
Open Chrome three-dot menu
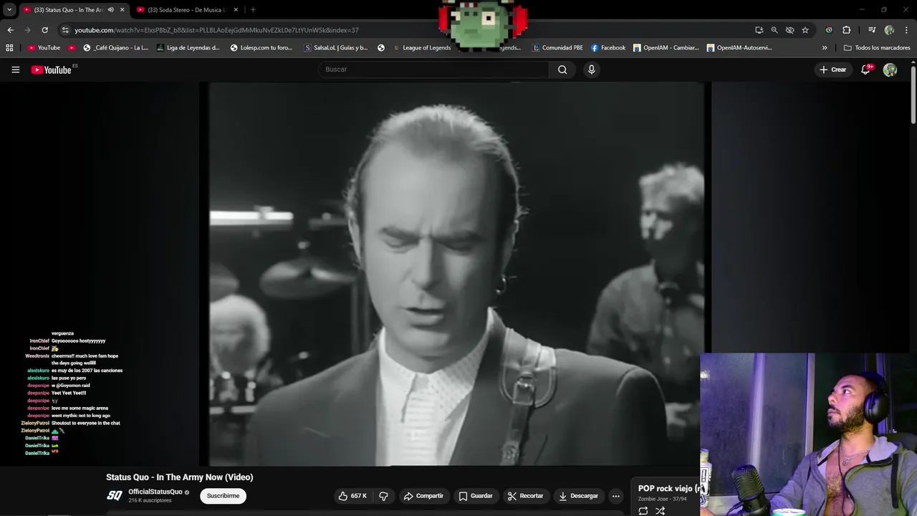[905, 30]
